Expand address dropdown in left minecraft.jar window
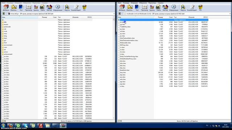 [x=114, y=14]
